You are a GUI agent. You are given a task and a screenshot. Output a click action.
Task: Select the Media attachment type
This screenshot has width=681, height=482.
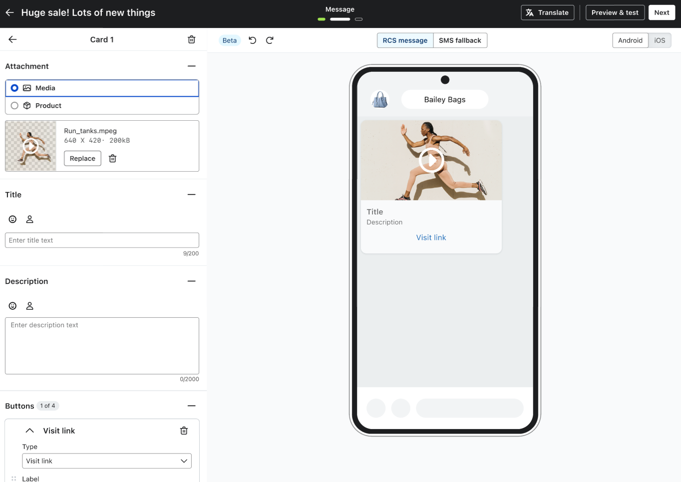[14, 88]
